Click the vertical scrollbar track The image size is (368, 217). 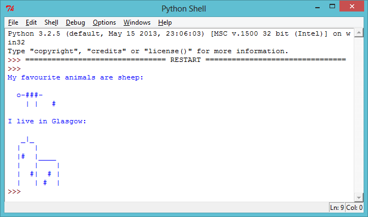click(x=359, y=115)
